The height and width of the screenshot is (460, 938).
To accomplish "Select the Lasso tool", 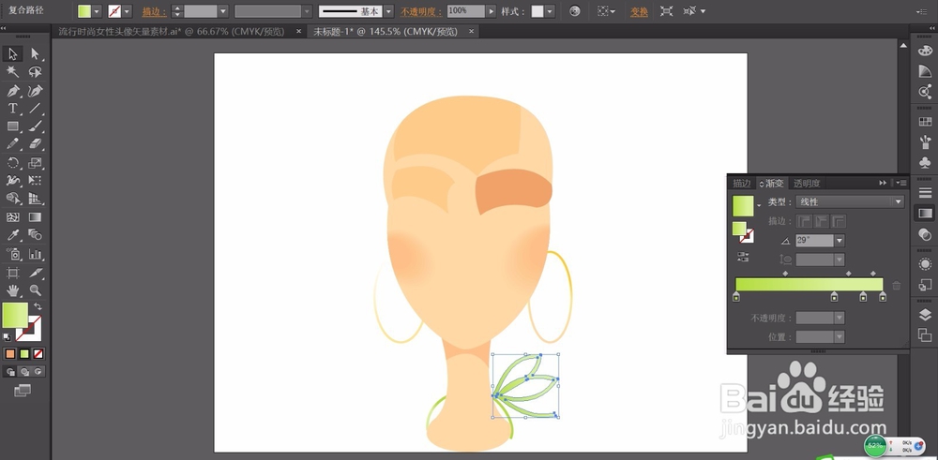I will point(36,72).
